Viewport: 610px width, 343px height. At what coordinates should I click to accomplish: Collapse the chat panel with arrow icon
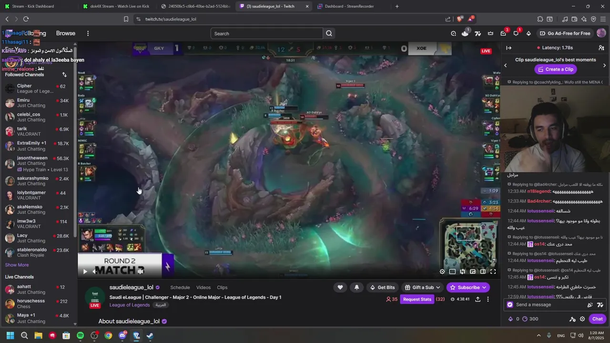point(508,48)
